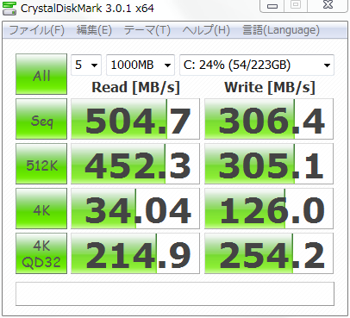
Task: Select the 512K read result 452.3
Action: [x=135, y=164]
